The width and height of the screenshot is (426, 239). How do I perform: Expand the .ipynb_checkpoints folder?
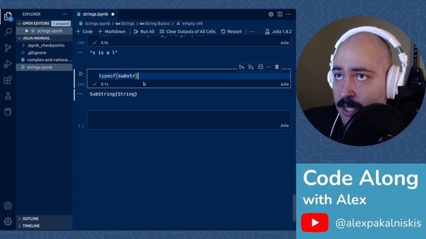(x=46, y=45)
